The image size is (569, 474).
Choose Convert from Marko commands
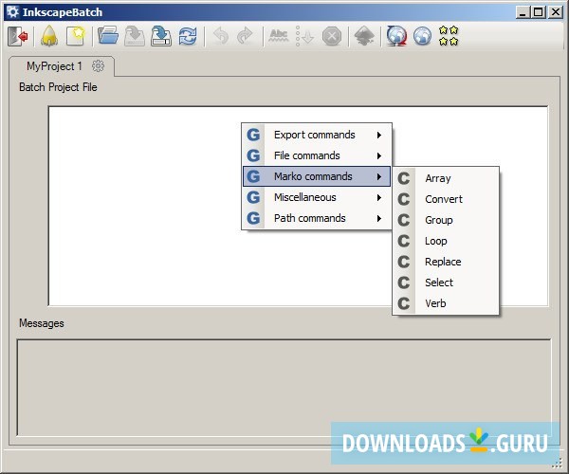click(x=446, y=199)
